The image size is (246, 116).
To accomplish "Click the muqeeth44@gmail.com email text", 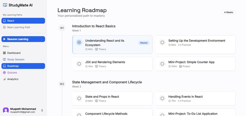I will (23, 112).
